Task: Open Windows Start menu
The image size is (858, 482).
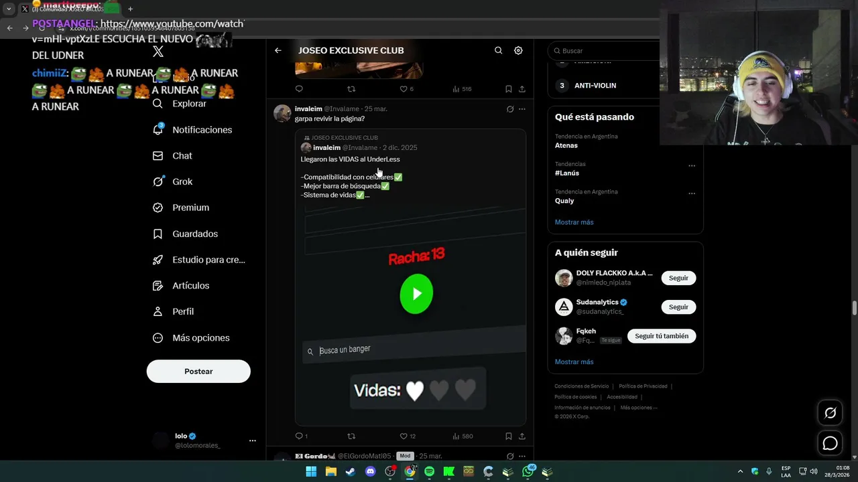Action: coord(311,471)
